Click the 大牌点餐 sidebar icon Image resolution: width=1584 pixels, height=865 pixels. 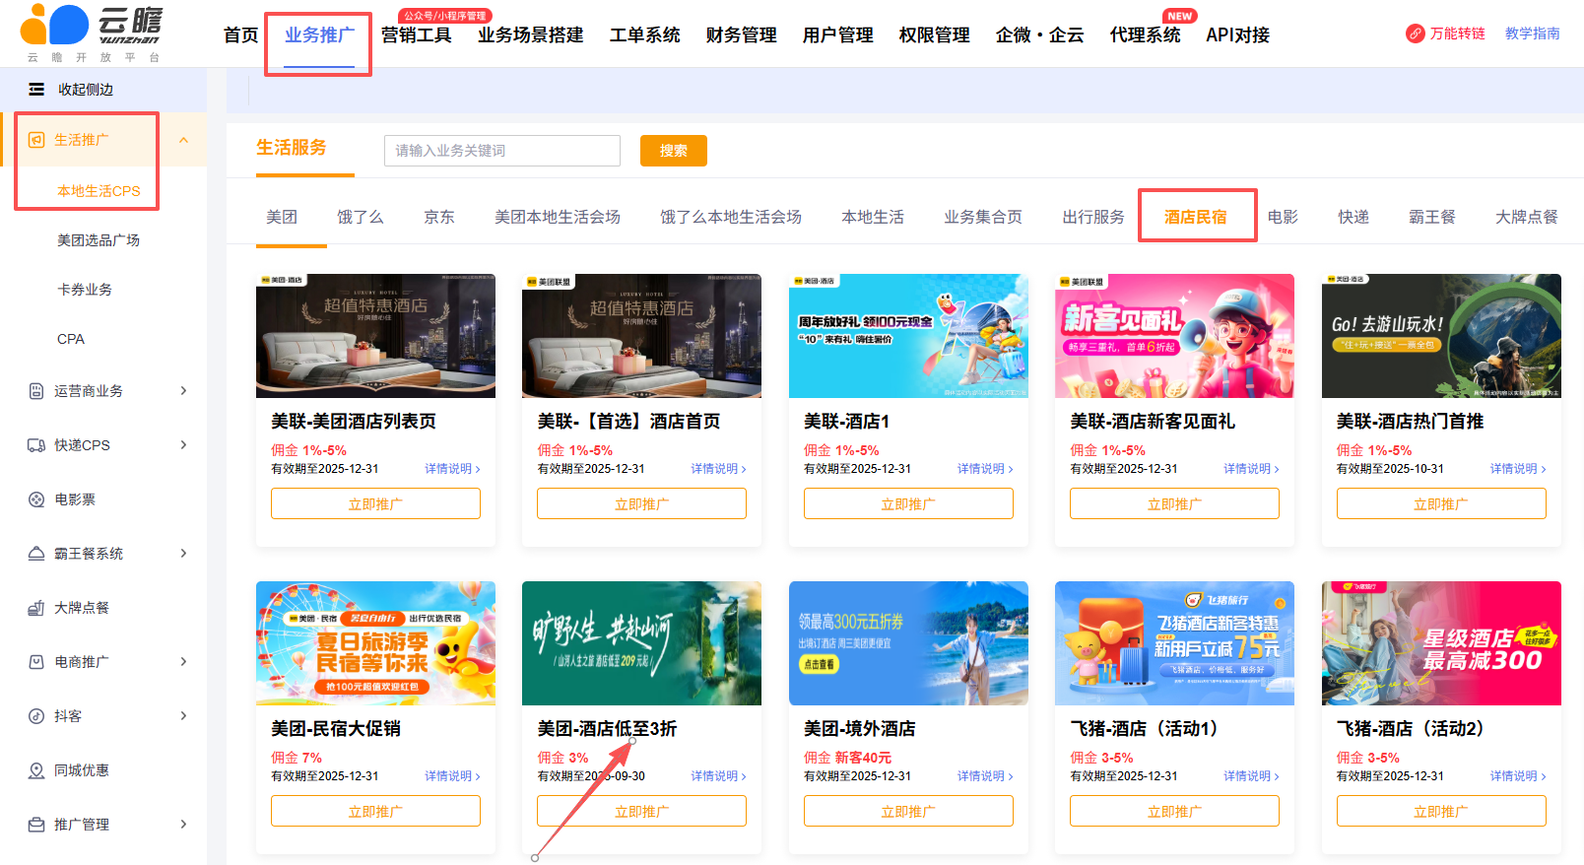pos(36,608)
